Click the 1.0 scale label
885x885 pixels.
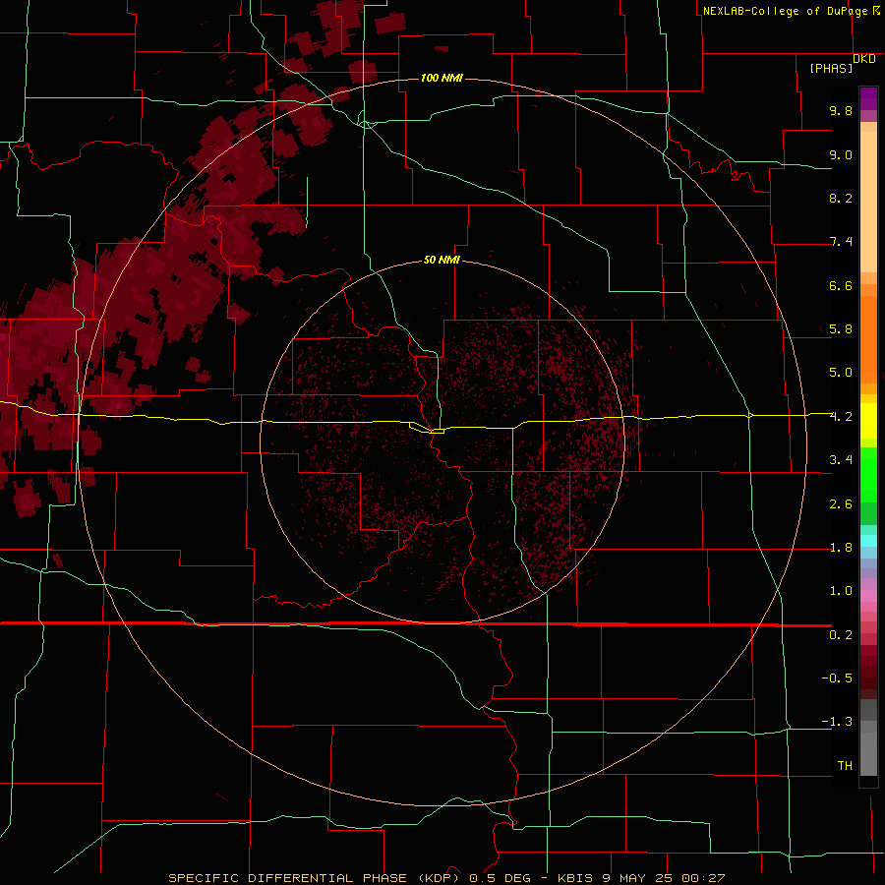coord(841,591)
